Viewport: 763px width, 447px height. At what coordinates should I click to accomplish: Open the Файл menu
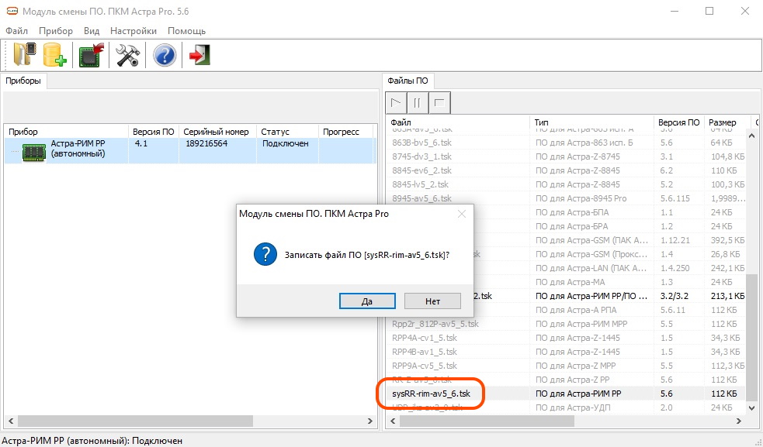click(x=16, y=31)
